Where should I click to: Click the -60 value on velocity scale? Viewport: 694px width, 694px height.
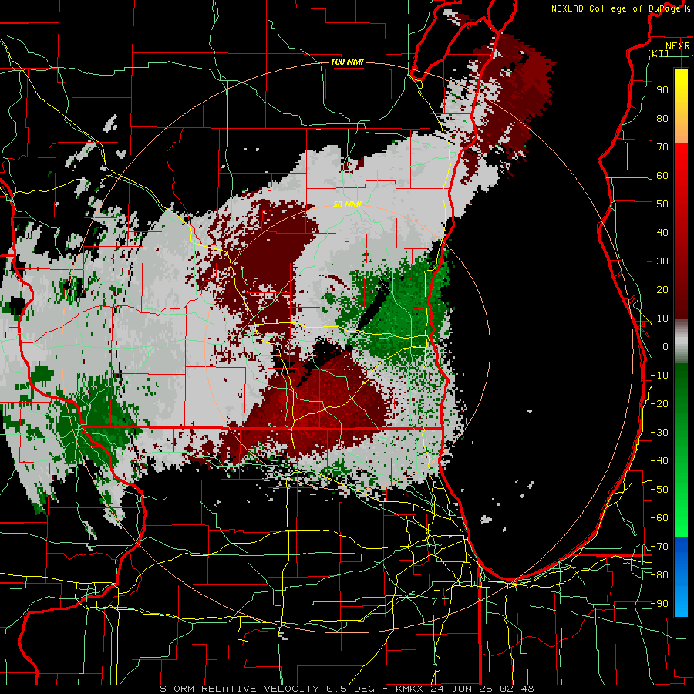(x=659, y=518)
